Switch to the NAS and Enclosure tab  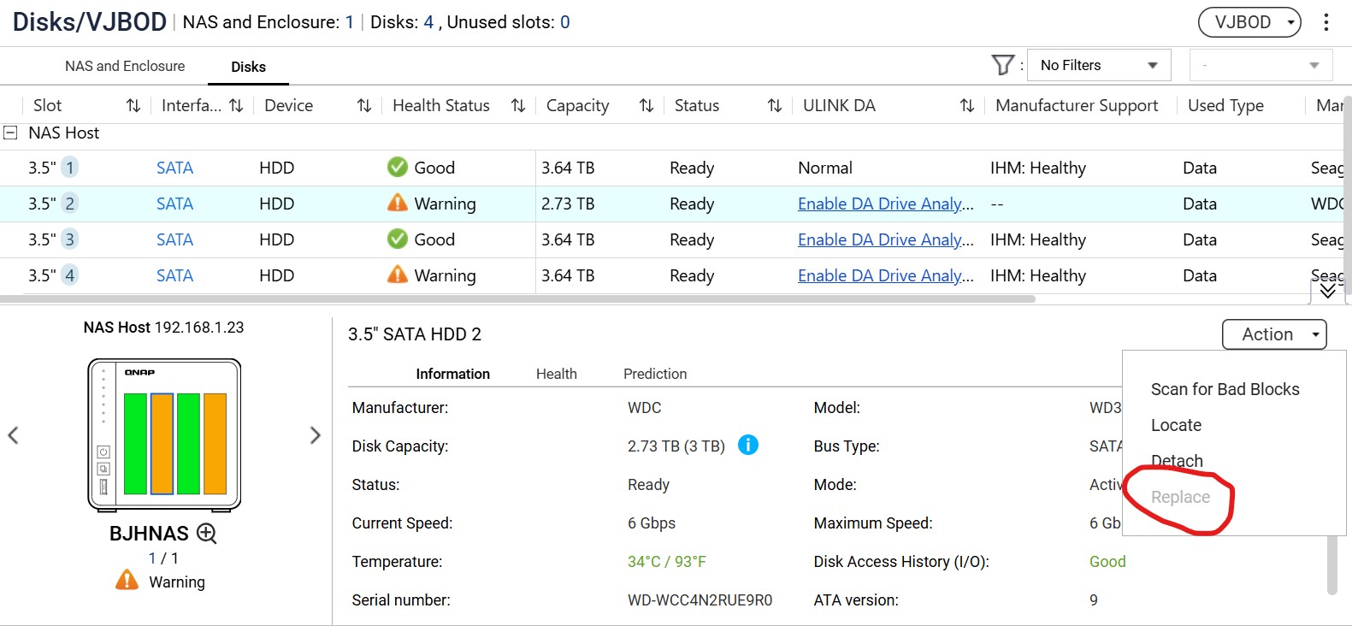pos(125,66)
